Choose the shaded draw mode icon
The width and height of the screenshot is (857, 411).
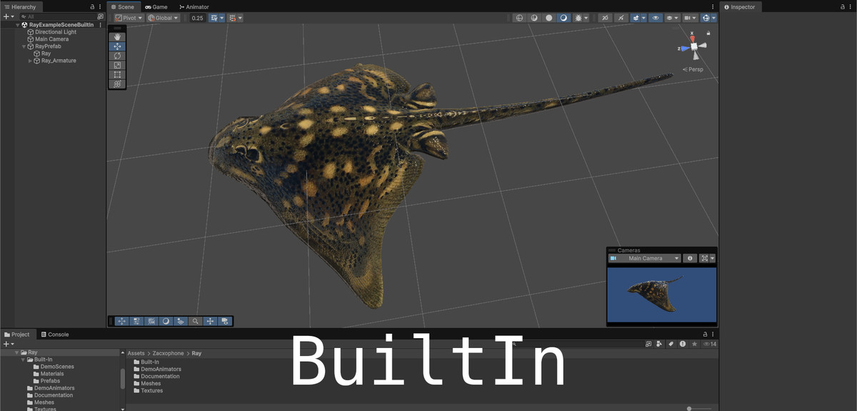(563, 18)
